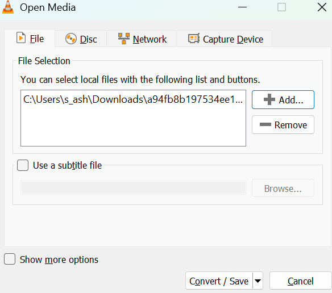This screenshot has height=293, width=332.
Task: Click the File tab play-file icon
Action: point(21,37)
